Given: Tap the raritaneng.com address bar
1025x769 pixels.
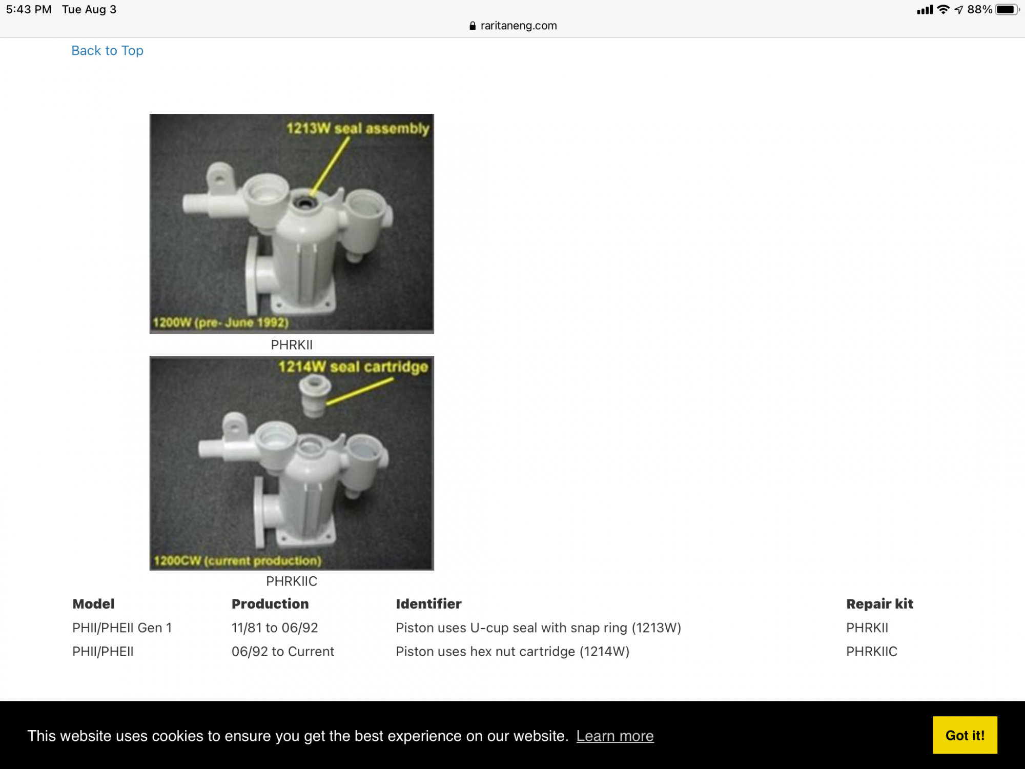Looking at the screenshot, I should pos(518,26).
